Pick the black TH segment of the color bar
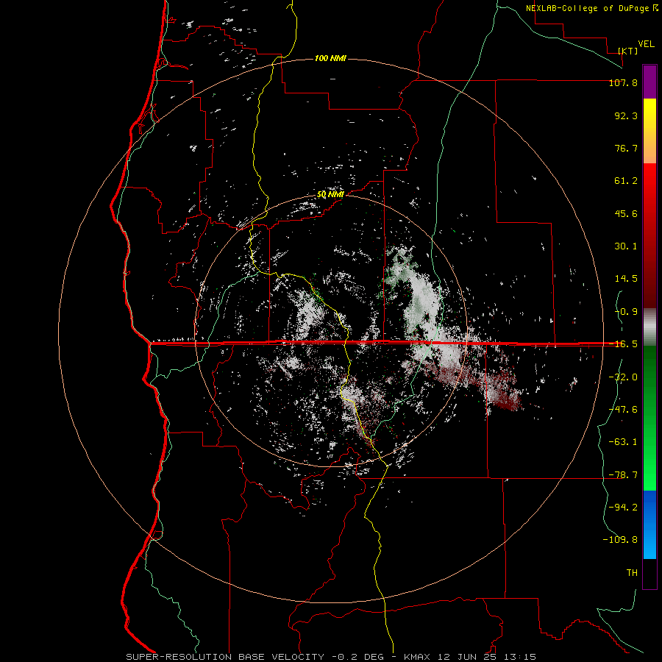Screen dimensions: 662x662 coord(649,573)
